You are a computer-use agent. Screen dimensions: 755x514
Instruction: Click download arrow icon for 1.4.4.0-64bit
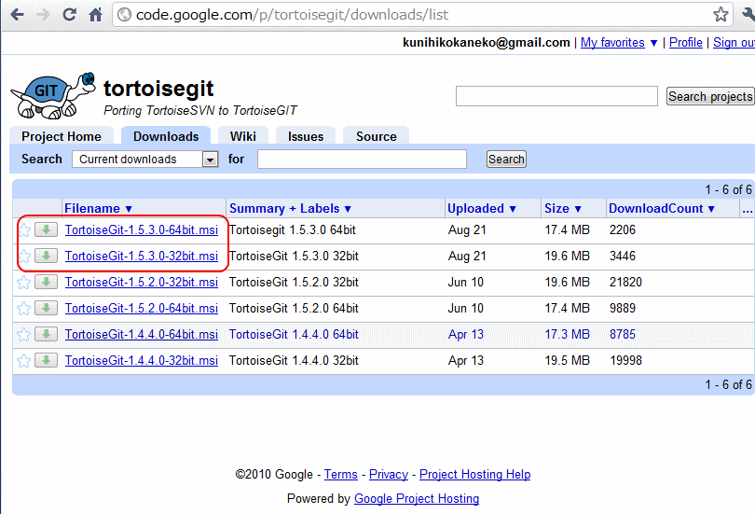coord(47,334)
